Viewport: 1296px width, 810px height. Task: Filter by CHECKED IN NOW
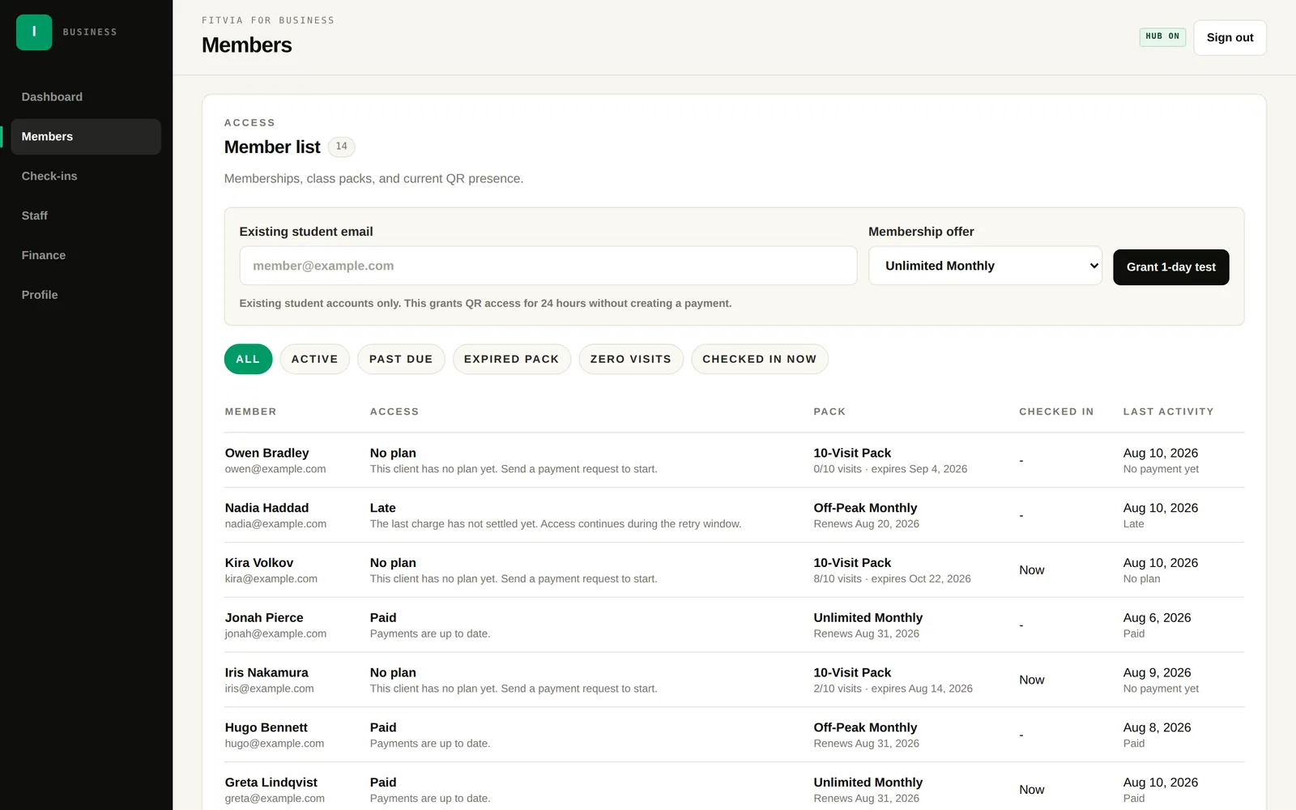pyautogui.click(x=760, y=359)
